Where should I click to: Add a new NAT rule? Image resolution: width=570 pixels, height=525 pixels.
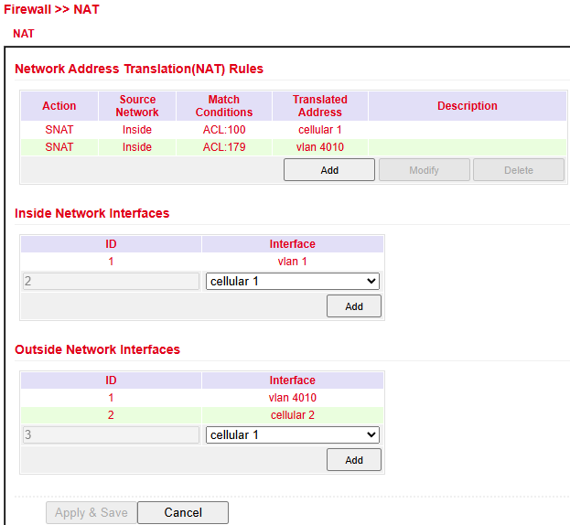328,170
